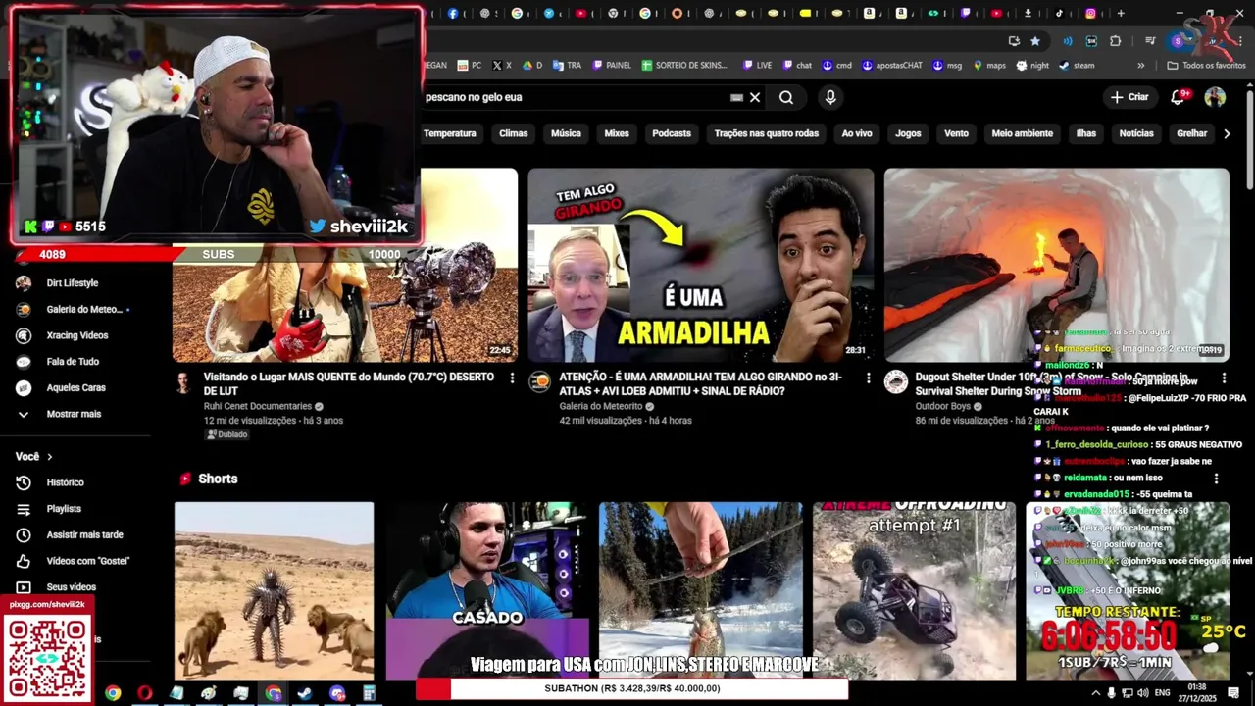Open the apostasCHAT bookmark
This screenshot has height=706, width=1255.
pyautogui.click(x=891, y=66)
